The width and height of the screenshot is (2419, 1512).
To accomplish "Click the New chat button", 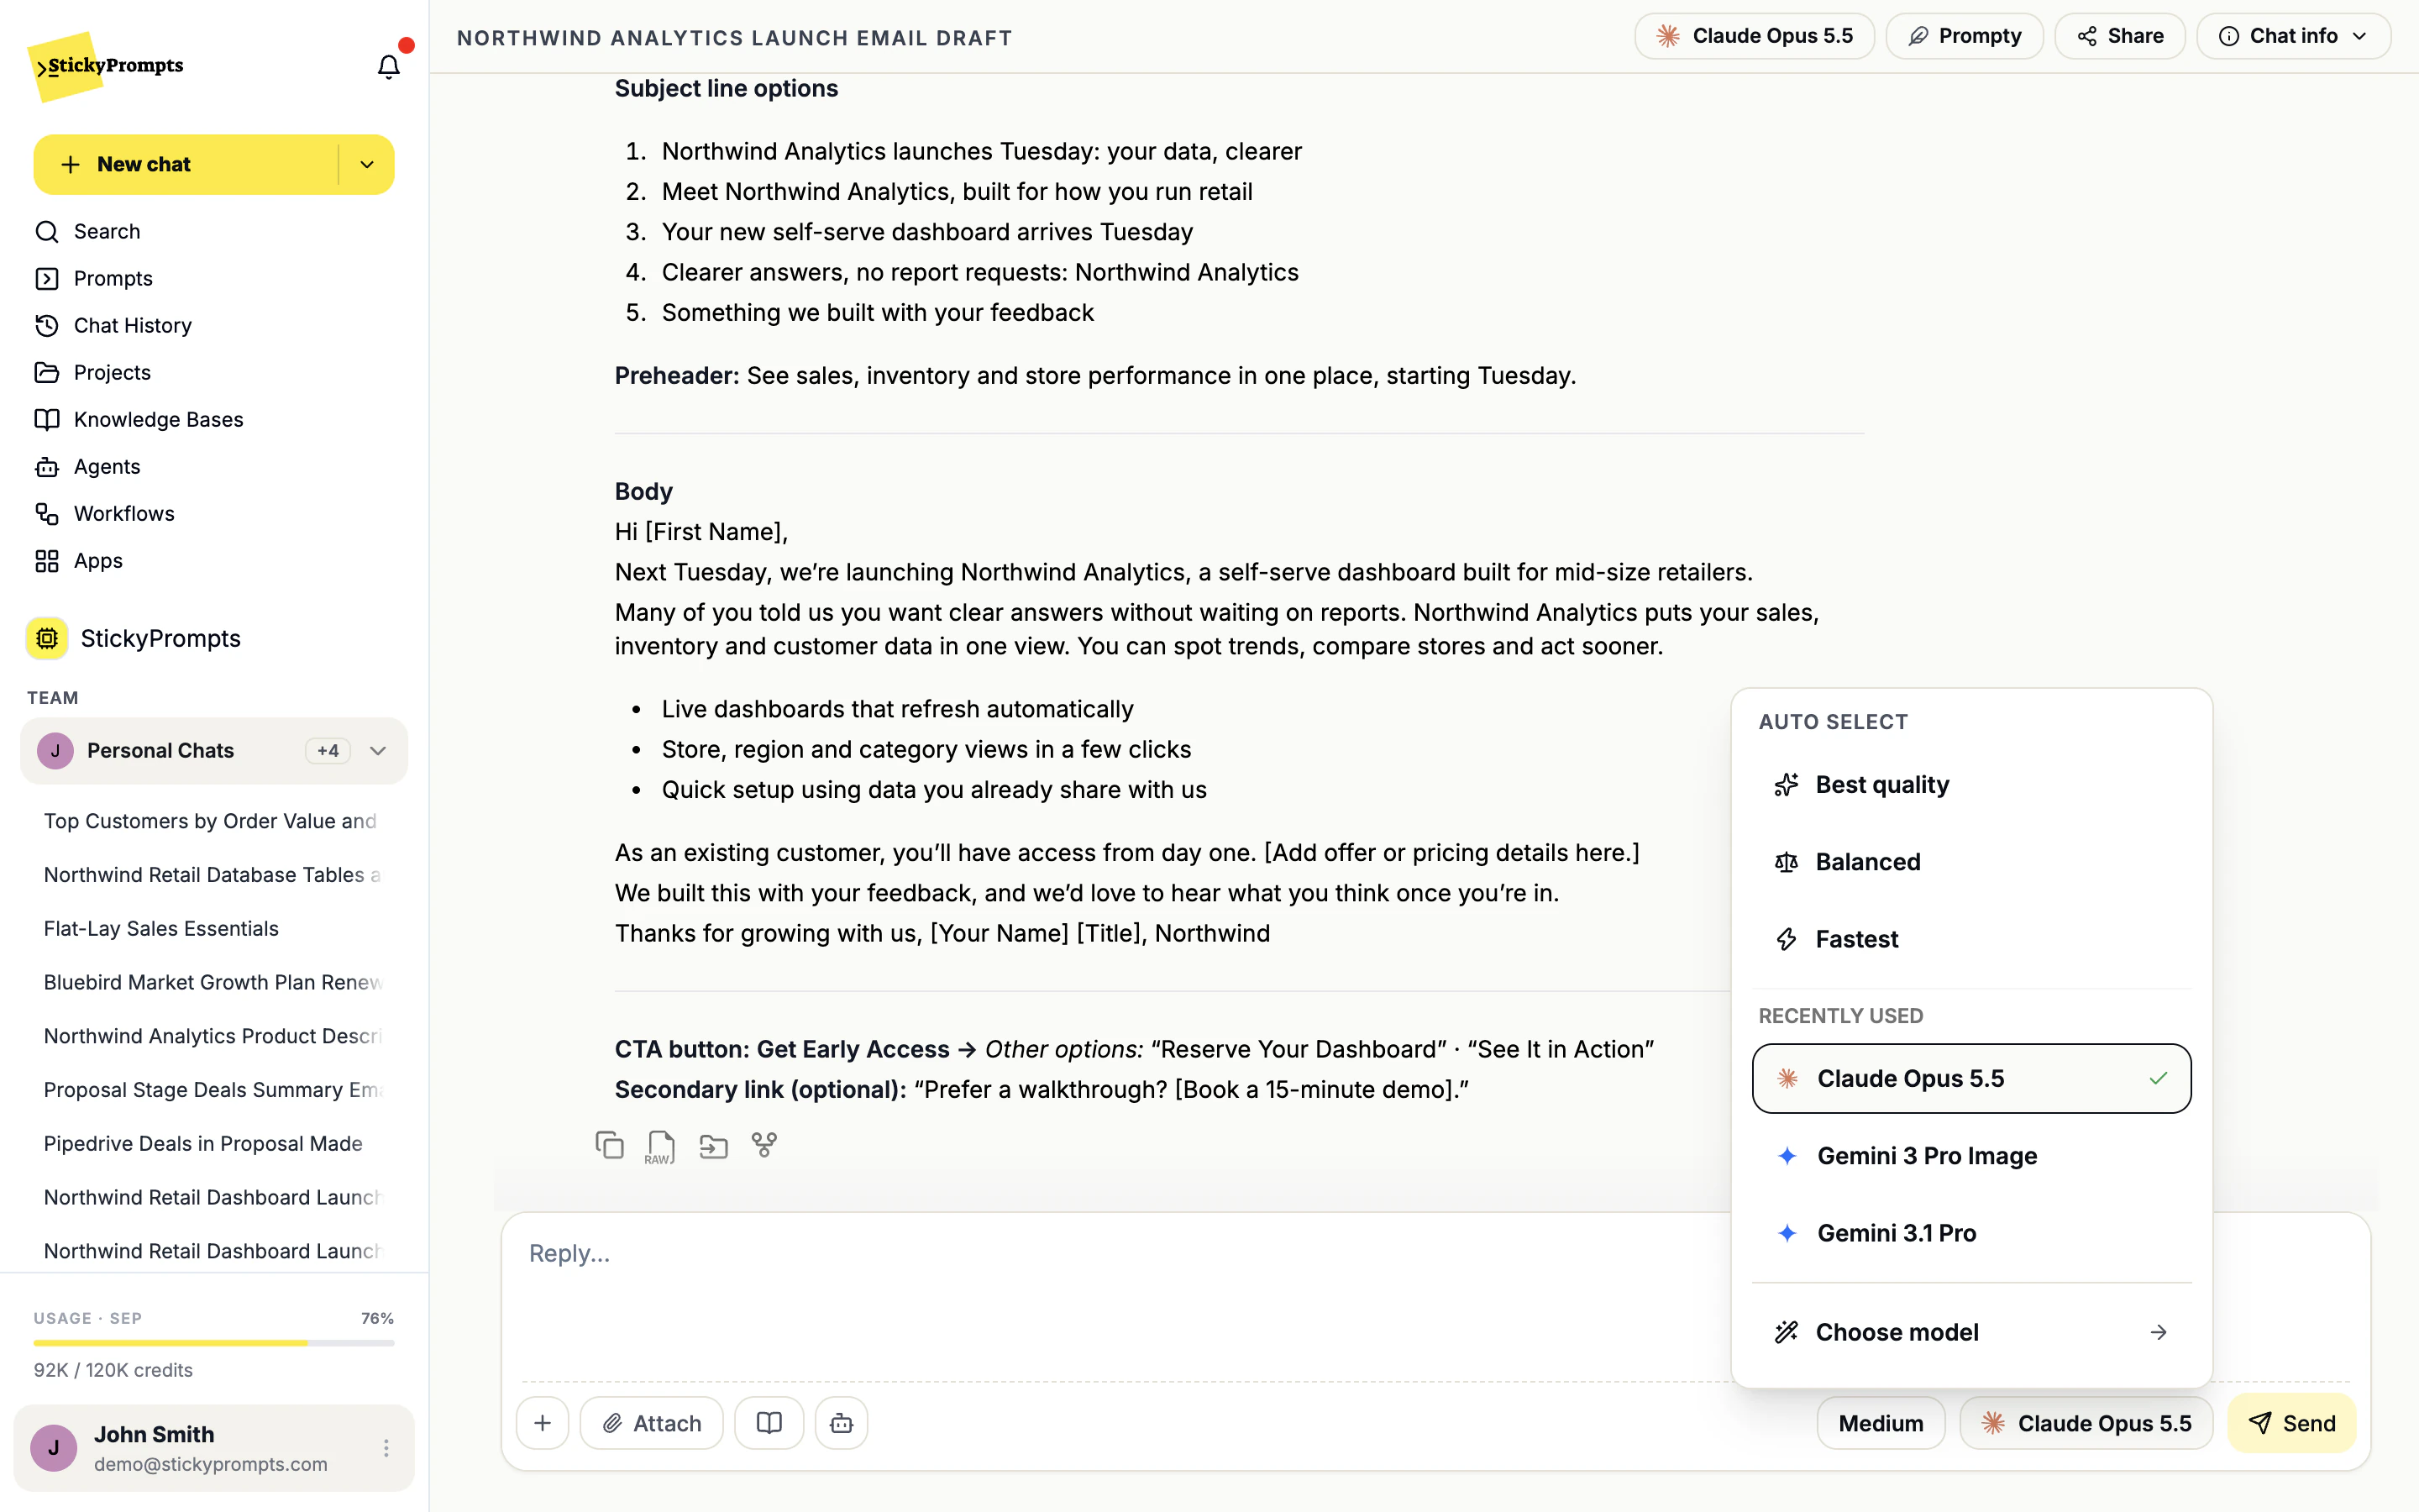I will pyautogui.click(x=186, y=164).
